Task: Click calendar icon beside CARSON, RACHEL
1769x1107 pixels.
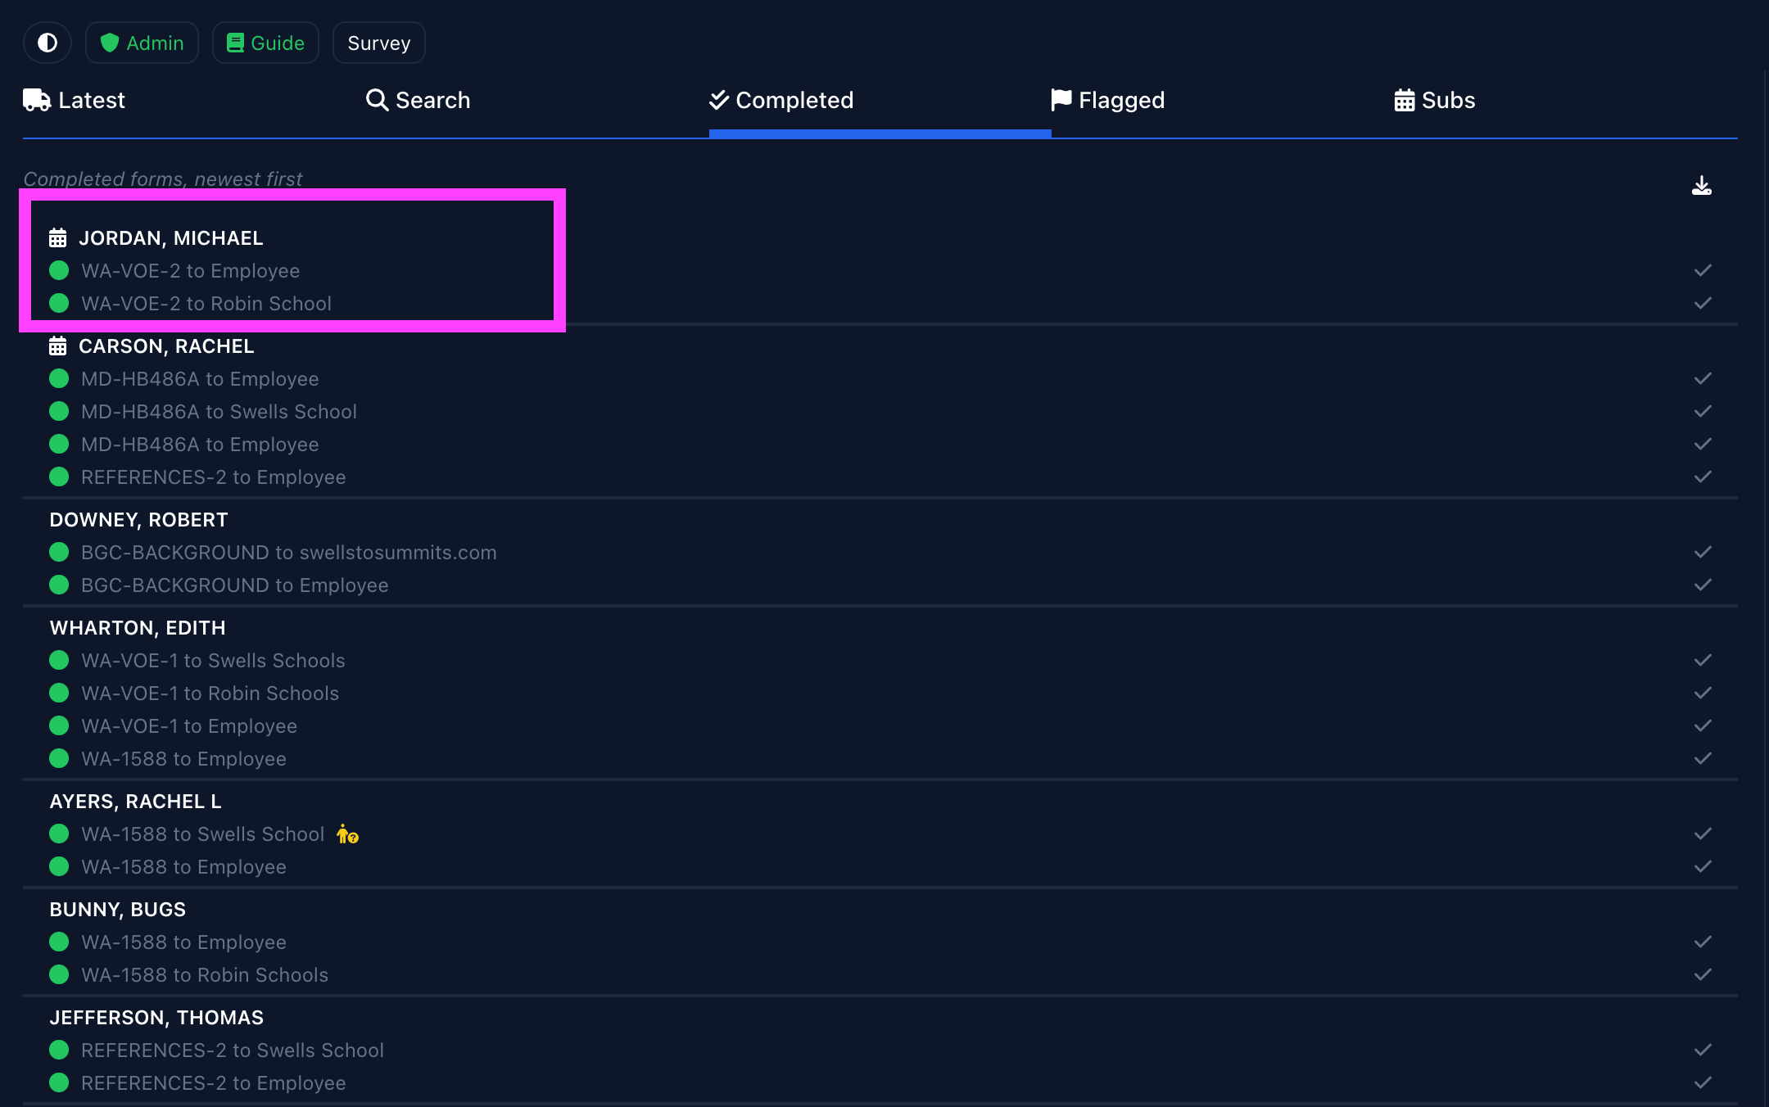Action: pyautogui.click(x=57, y=346)
